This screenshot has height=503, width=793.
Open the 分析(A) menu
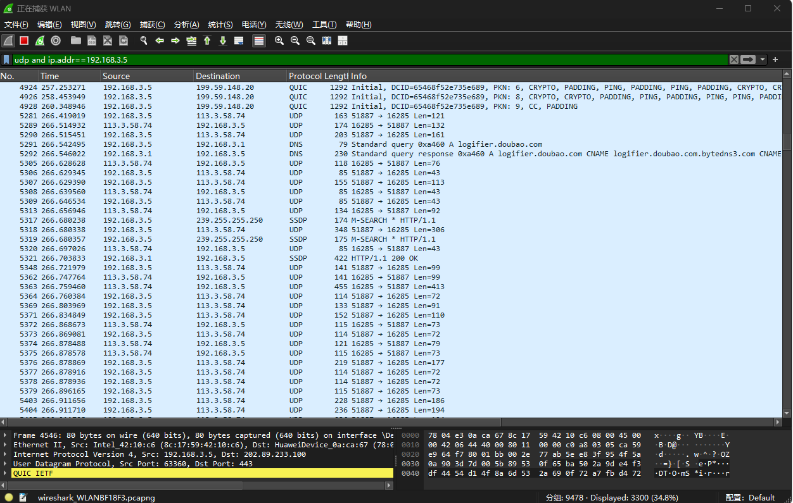186,25
